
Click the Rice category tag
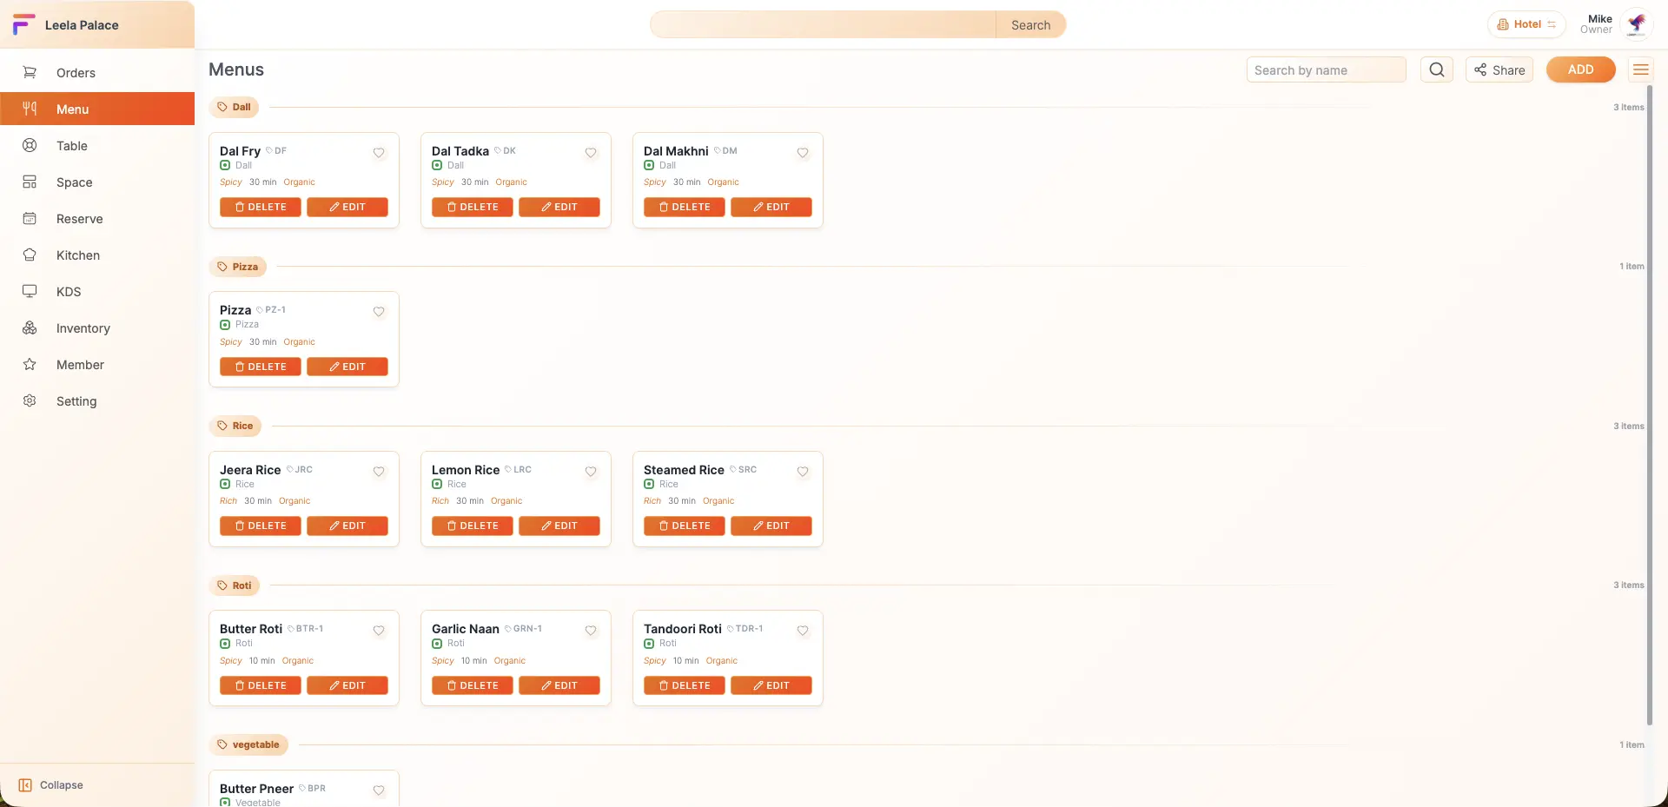pos(235,427)
